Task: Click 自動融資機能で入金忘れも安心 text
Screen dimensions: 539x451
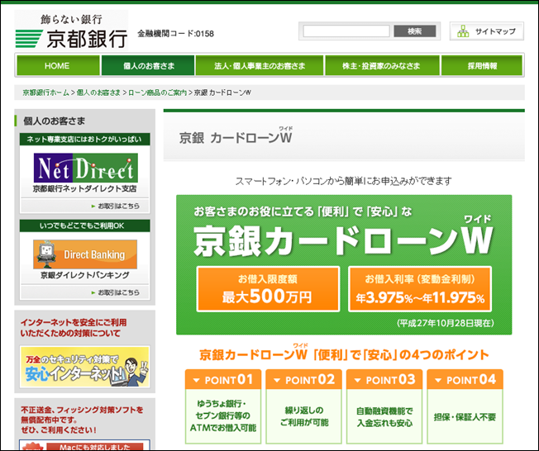Action: (x=384, y=416)
